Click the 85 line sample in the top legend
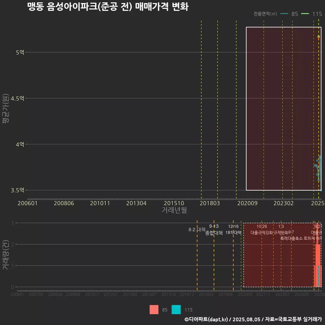This screenshot has height=325, width=325. pyautogui.click(x=284, y=14)
